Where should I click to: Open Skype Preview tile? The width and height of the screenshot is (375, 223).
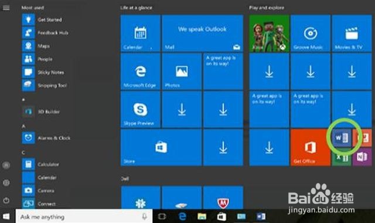[x=141, y=110]
